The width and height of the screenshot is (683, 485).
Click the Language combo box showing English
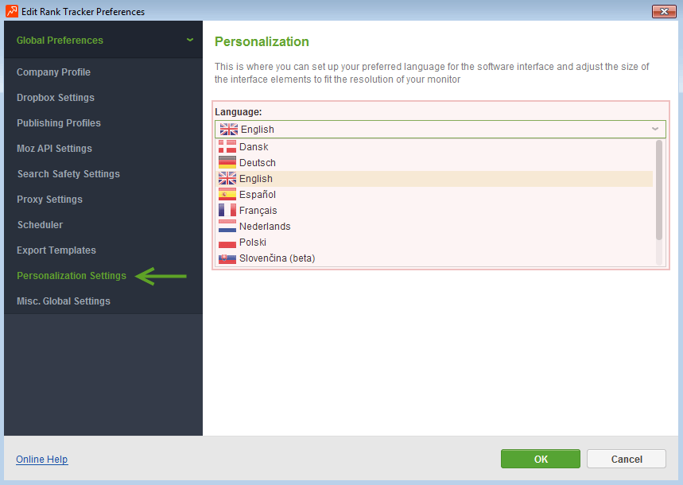(440, 130)
